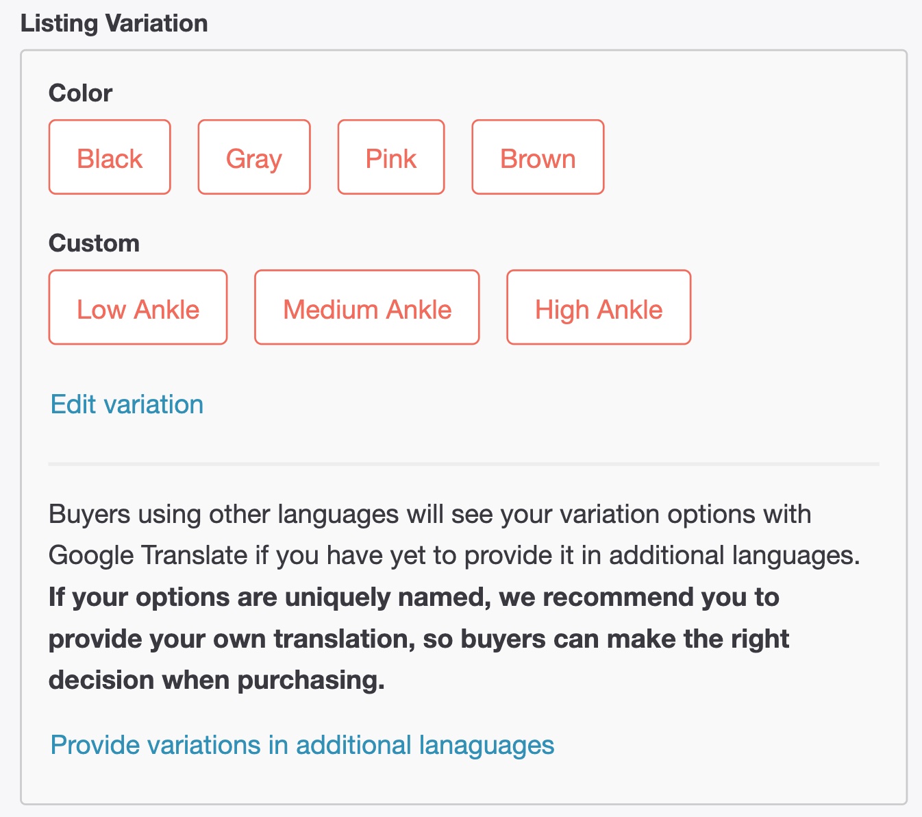Image resolution: width=922 pixels, height=817 pixels.
Task: Pick the Pink color option
Action: [x=391, y=158]
